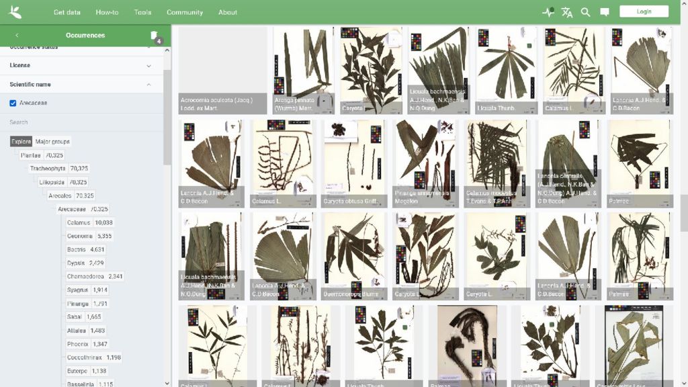Clear filters with the trash icon
Screen dimensions: 688x387
click(x=154, y=36)
